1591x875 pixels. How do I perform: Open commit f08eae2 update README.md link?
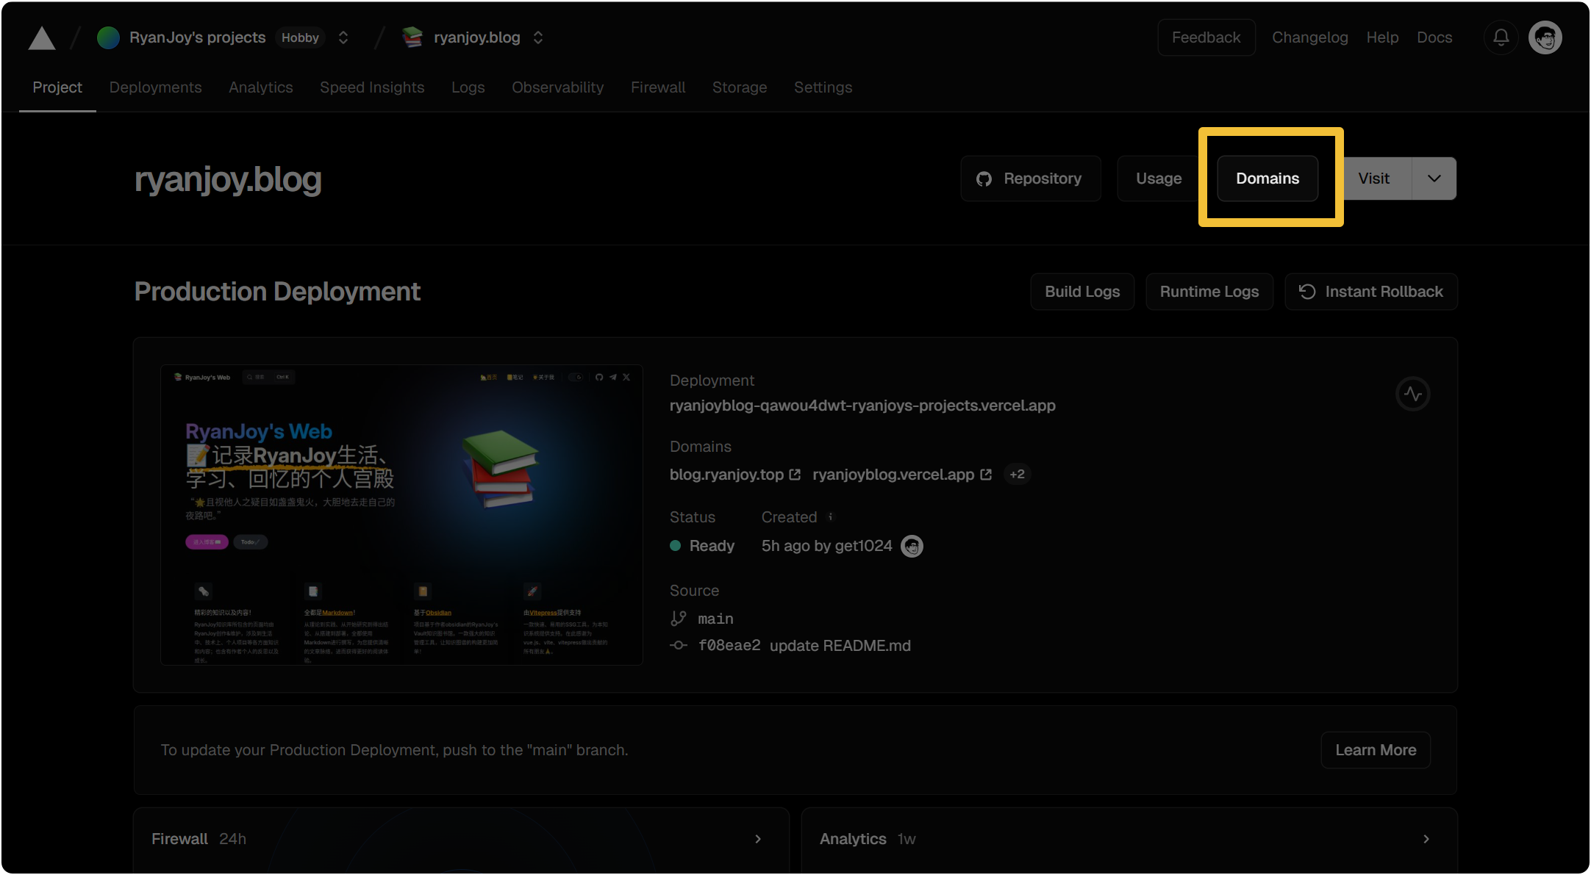tap(804, 646)
